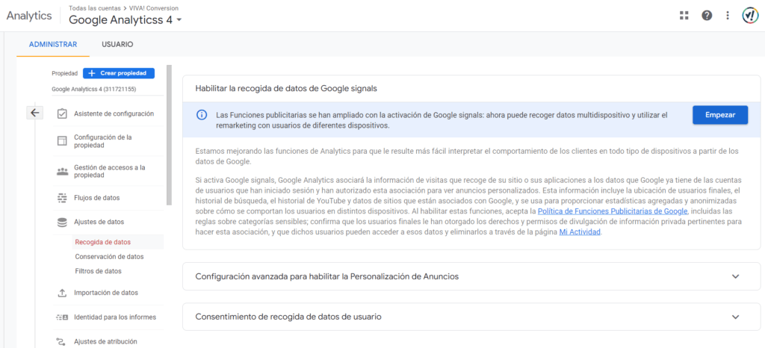This screenshot has width=765, height=348.
Task: Click the Ajustes de datos database icon
Action: (62, 222)
